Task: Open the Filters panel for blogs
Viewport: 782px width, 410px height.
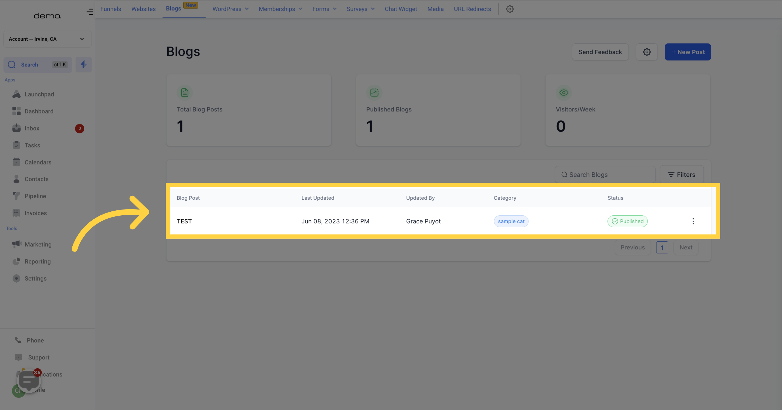Action: (681, 175)
